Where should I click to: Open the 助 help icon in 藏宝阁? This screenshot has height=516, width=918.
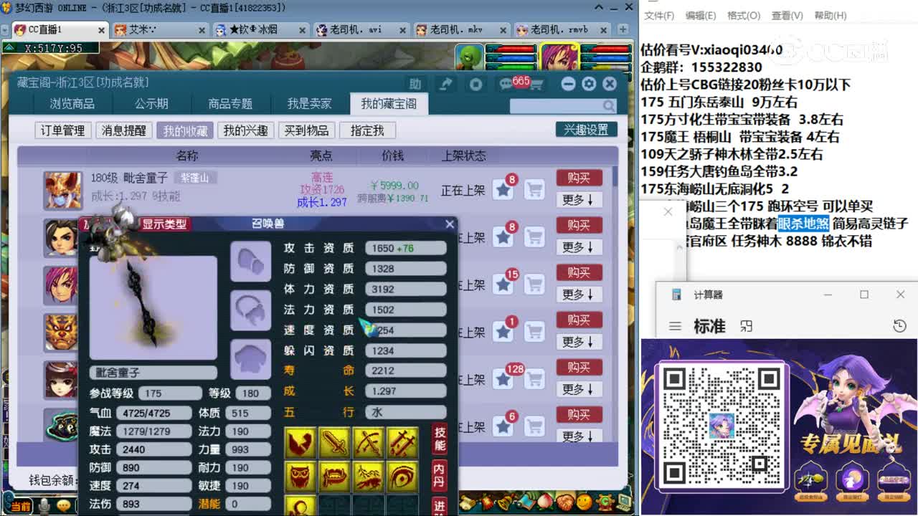point(415,84)
